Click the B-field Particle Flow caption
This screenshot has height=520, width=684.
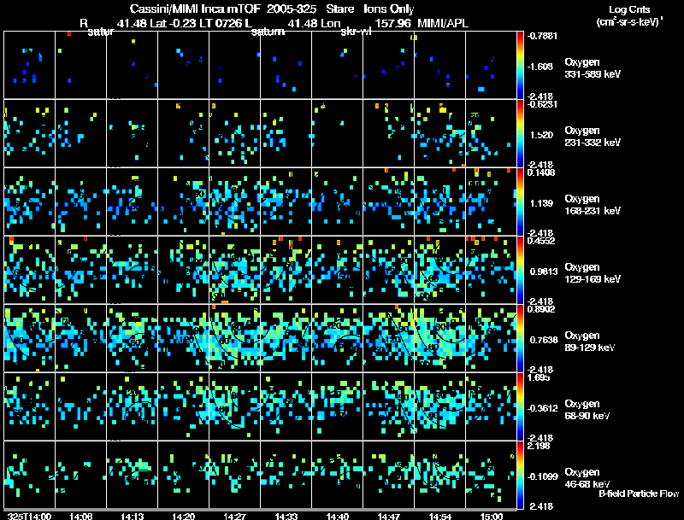tap(639, 494)
